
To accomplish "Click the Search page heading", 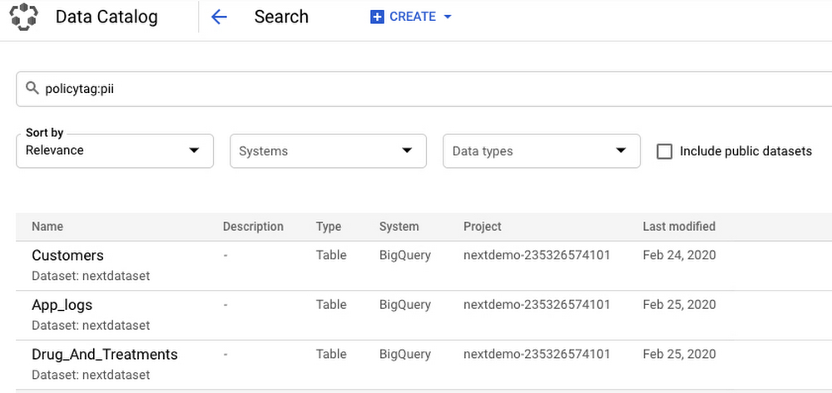I will tap(281, 17).
